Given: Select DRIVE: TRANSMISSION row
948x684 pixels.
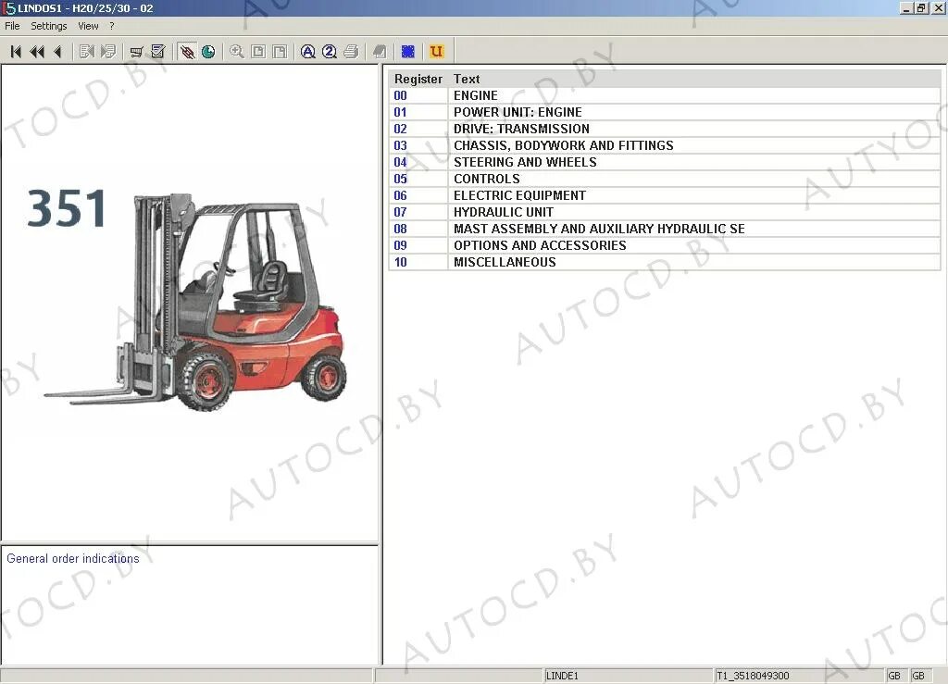Looking at the screenshot, I should tap(665, 129).
